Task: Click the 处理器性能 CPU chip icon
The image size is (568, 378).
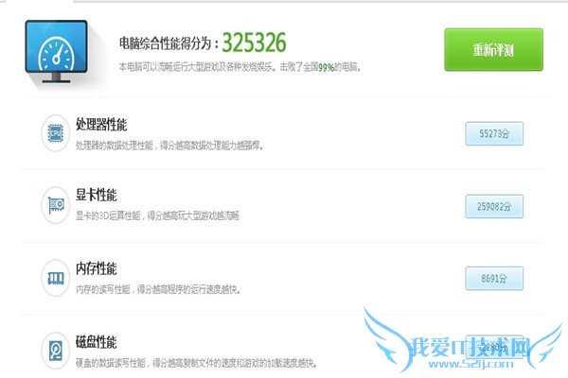Action: [x=56, y=133]
